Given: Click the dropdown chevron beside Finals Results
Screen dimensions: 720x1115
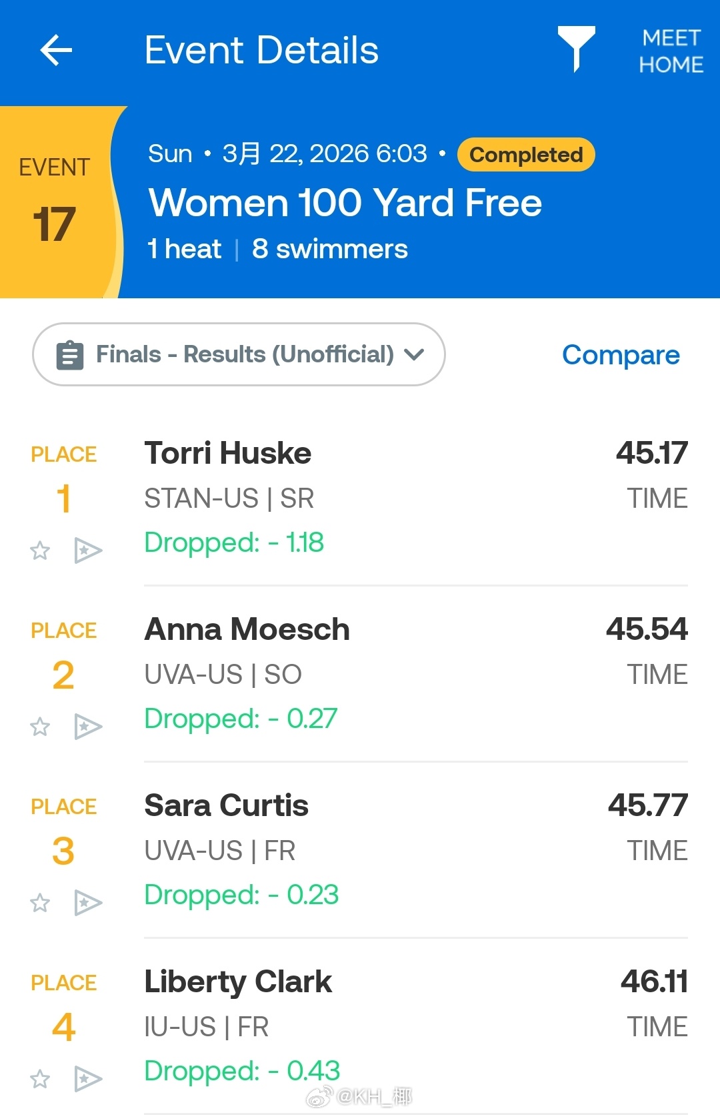Looking at the screenshot, I should 414,354.
